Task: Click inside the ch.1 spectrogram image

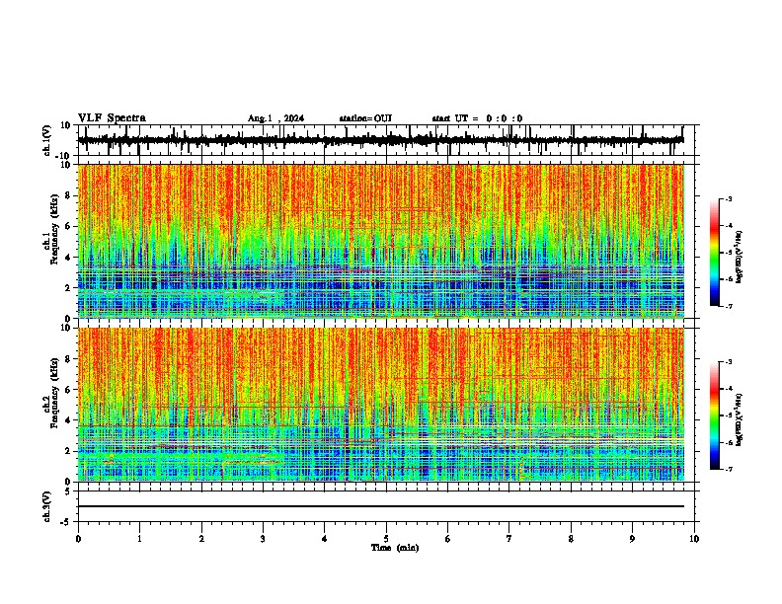Action: (381, 241)
